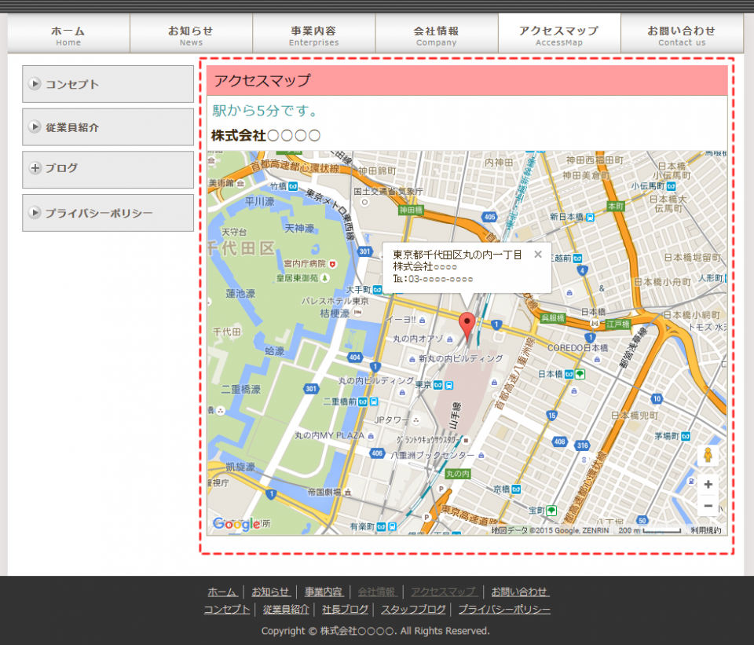This screenshot has width=754, height=645.
Task: Select the Street View pegman icon
Action: 708,455
